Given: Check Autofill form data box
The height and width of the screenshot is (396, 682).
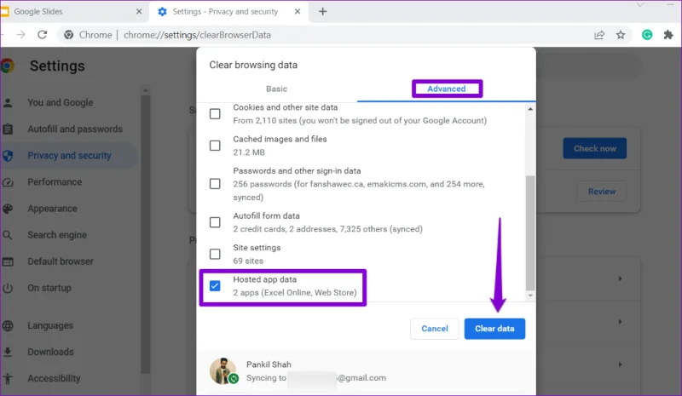Looking at the screenshot, I should click(x=215, y=222).
